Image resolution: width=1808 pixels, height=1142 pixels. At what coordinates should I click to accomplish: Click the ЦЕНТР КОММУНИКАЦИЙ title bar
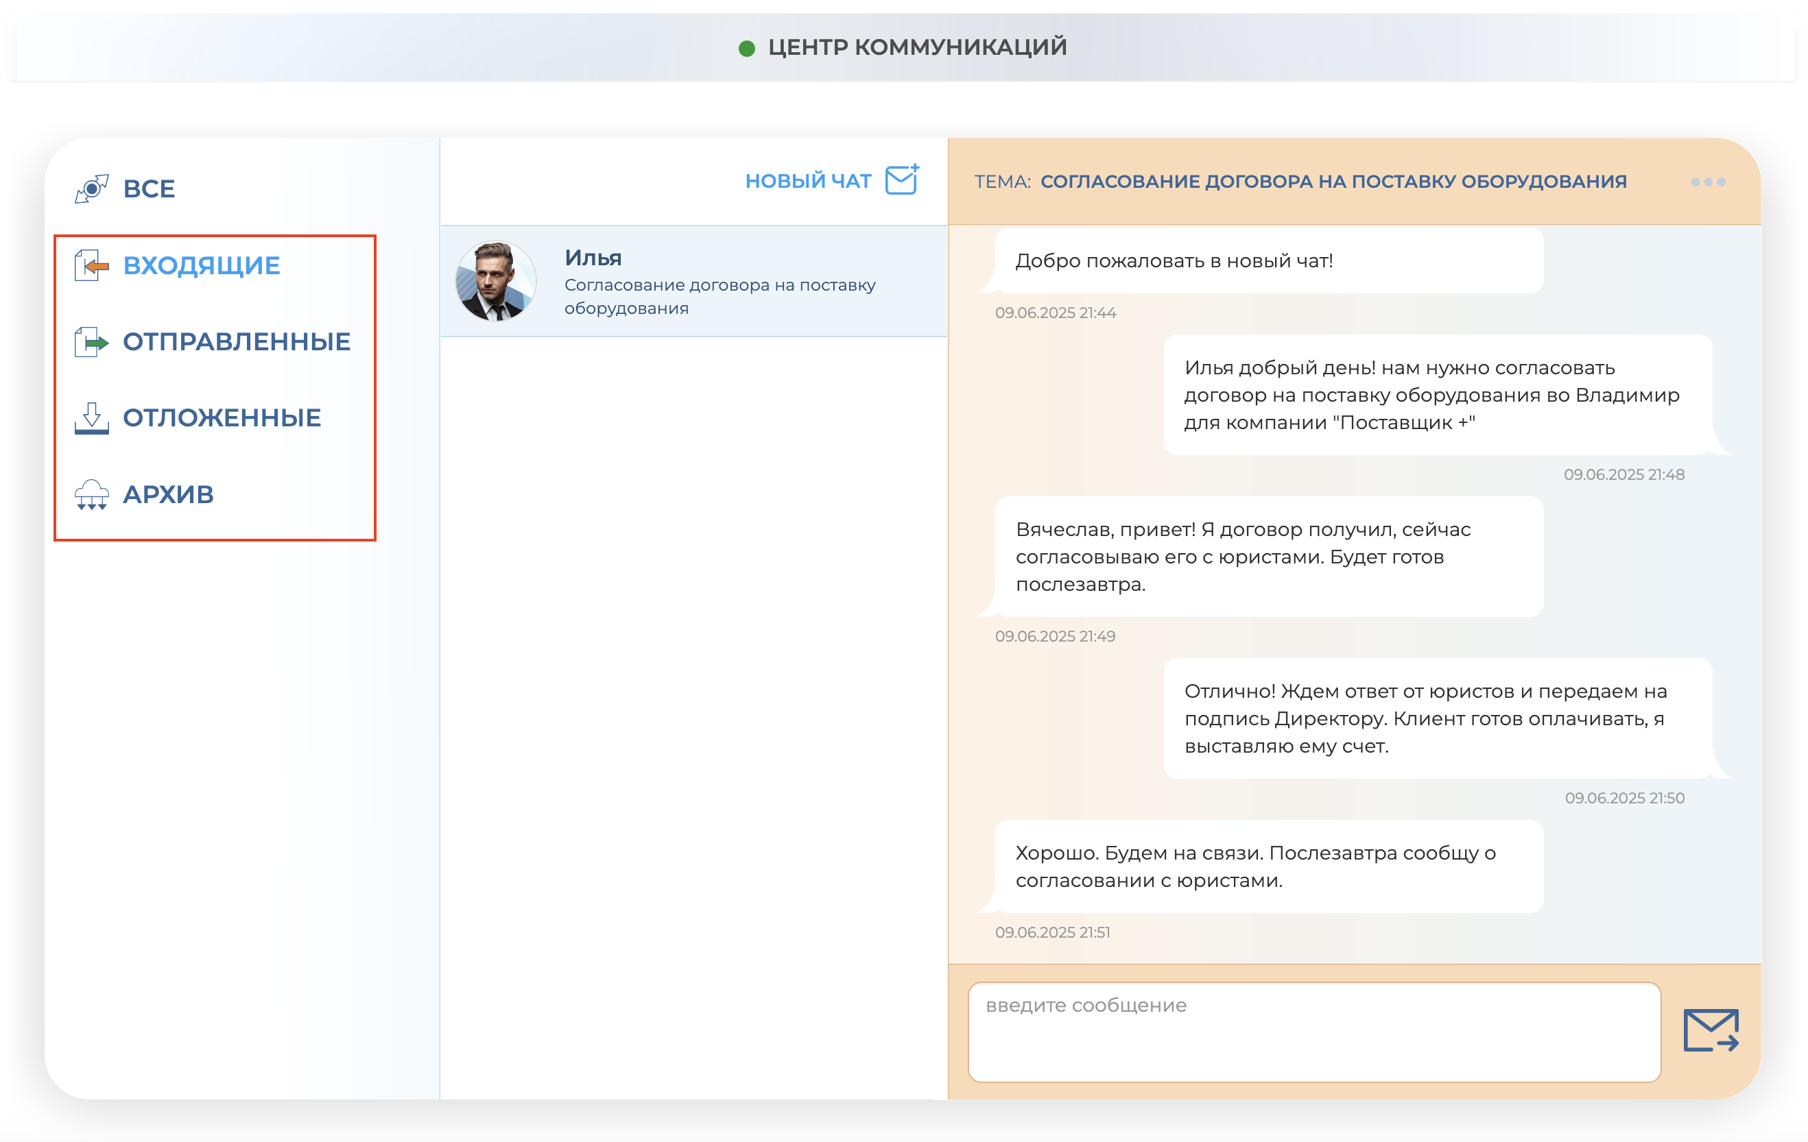(x=916, y=47)
